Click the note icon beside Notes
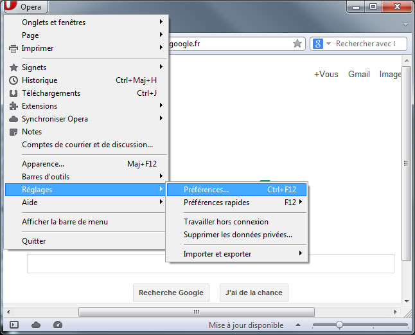Viewport: 415px width, 335px height. pos(13,132)
